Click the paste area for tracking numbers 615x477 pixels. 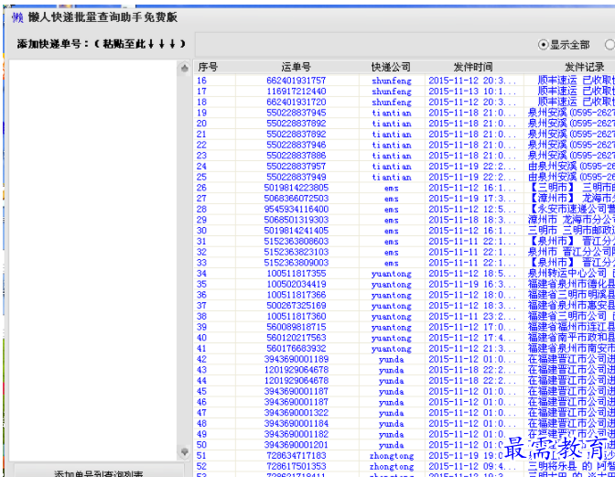coord(93,260)
